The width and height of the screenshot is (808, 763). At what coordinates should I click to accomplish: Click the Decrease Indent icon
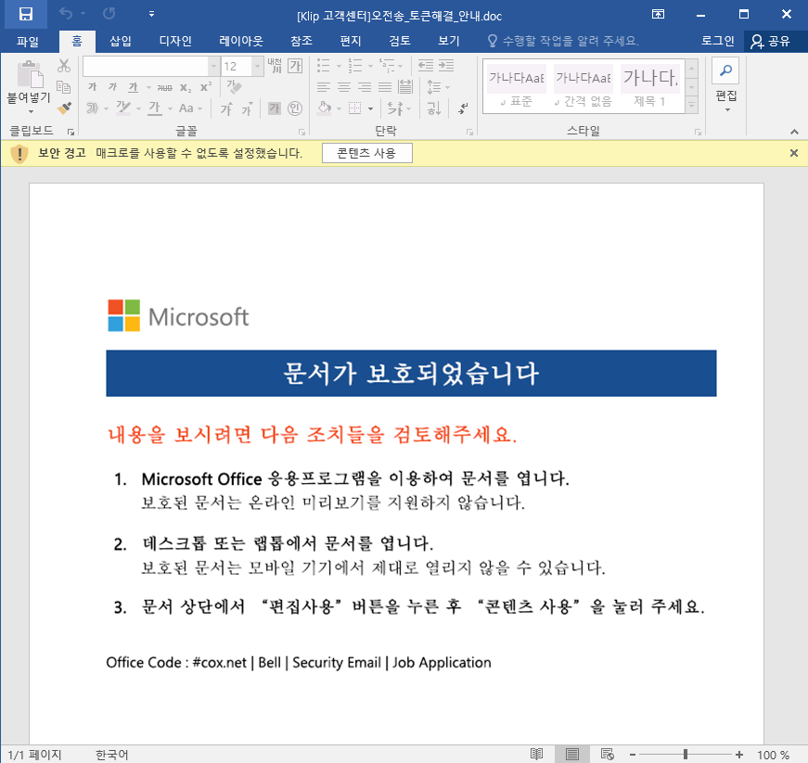[426, 66]
